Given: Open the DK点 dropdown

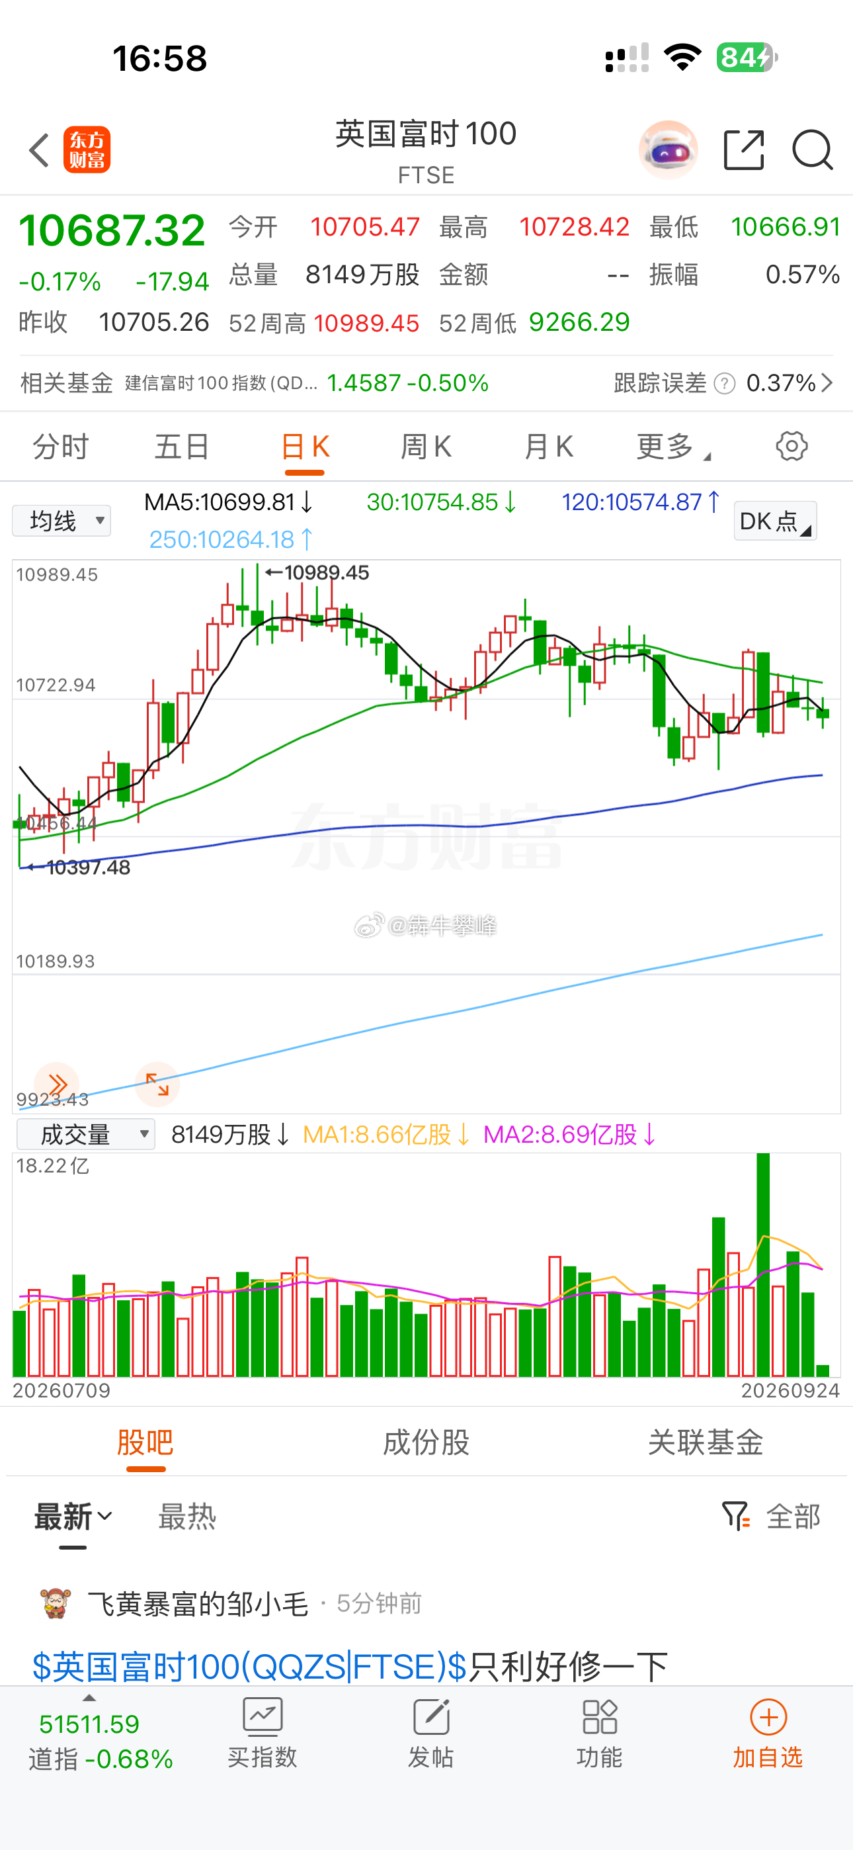Looking at the screenshot, I should [x=776, y=521].
